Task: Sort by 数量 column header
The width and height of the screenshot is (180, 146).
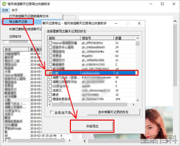Action: (x=125, y=38)
